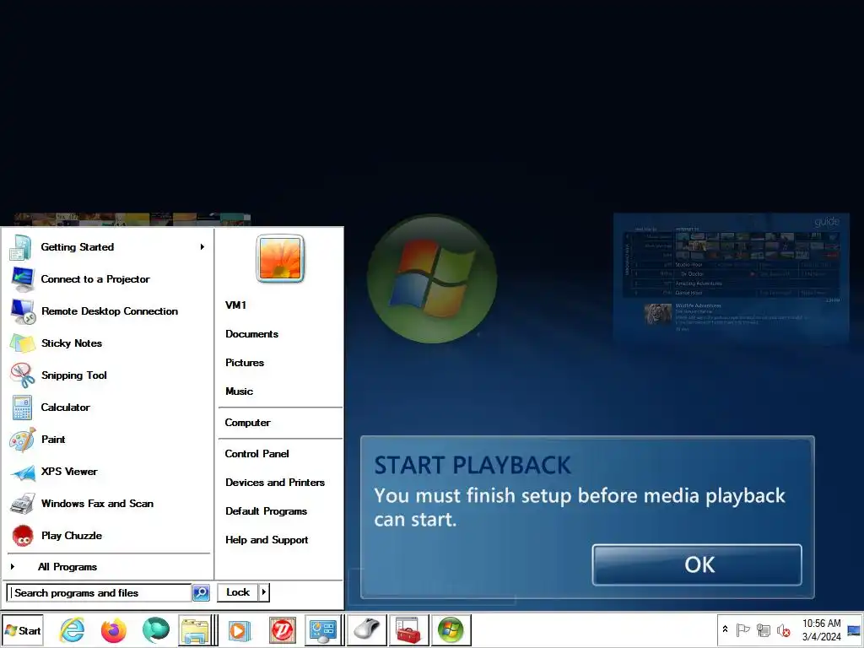
Task: Open the Control Panel taskbar icon
Action: (322, 630)
